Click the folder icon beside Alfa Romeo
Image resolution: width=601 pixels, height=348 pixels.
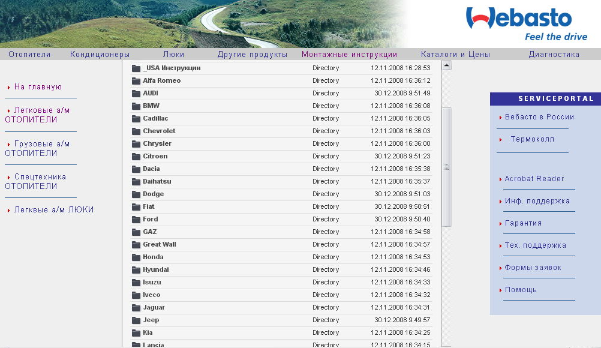136,81
